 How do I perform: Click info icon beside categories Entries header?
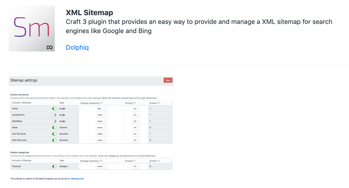coord(159,161)
